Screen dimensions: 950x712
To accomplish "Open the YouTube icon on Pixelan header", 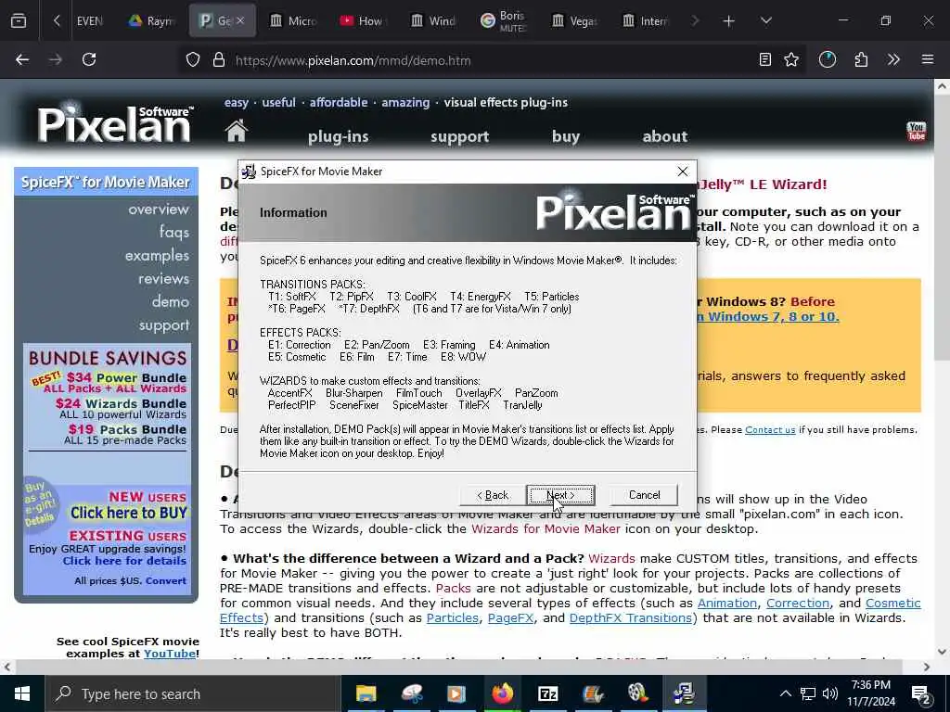I will (916, 131).
